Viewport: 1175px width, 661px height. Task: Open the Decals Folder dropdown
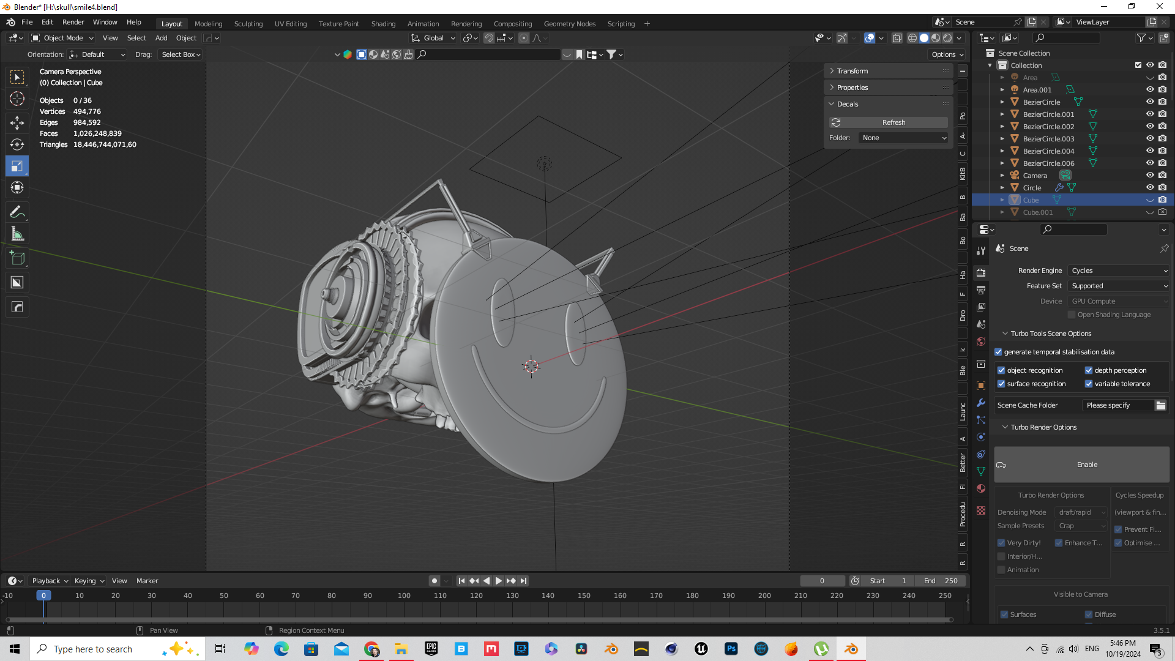click(904, 138)
